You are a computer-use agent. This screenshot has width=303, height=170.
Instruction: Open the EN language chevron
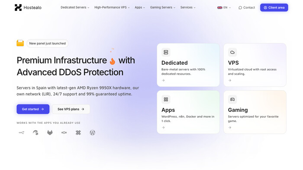pyautogui.click(x=230, y=8)
